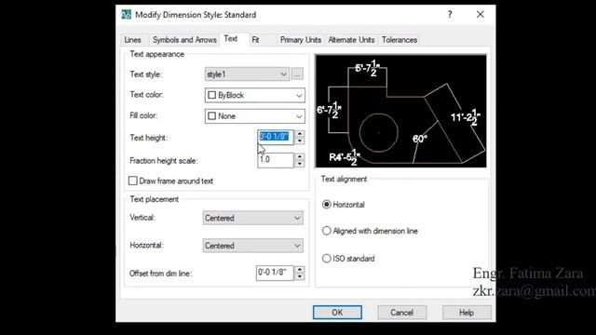Screen dimensions: 596x335
Task: Click the Offset from dim line field
Action: pyautogui.click(x=275, y=273)
